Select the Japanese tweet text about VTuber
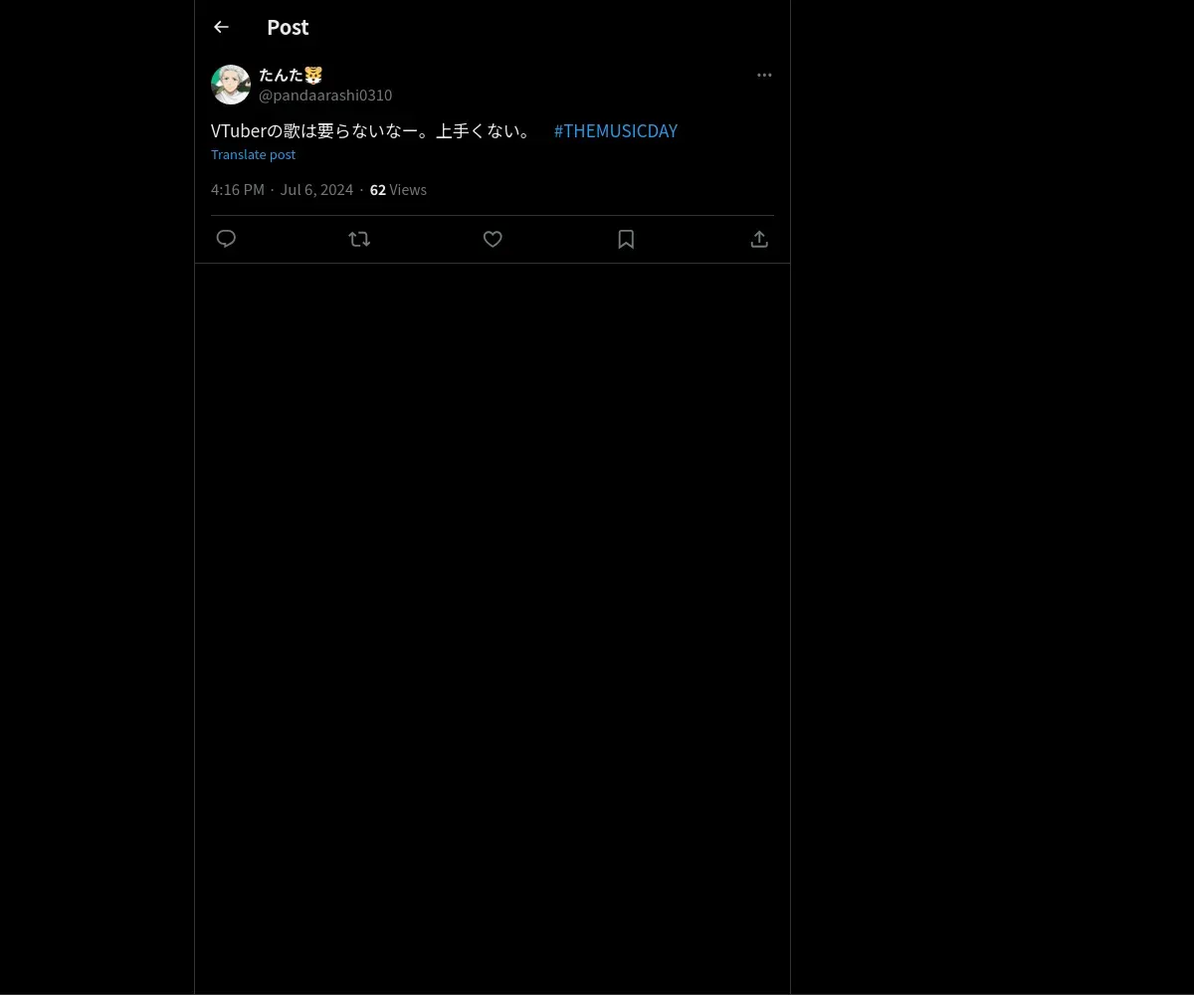This screenshot has width=1194, height=995. click(373, 130)
